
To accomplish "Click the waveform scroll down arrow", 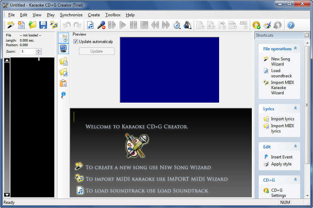I will click(x=7, y=195).
